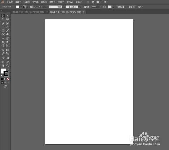The width and height of the screenshot is (169, 150).
Task: Set paint mode to None
Action: click(x=8, y=79)
